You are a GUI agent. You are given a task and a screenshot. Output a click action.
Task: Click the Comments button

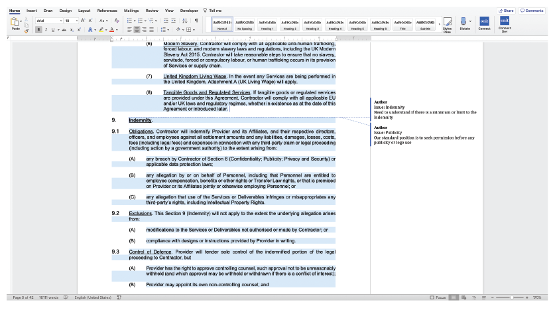point(532,11)
